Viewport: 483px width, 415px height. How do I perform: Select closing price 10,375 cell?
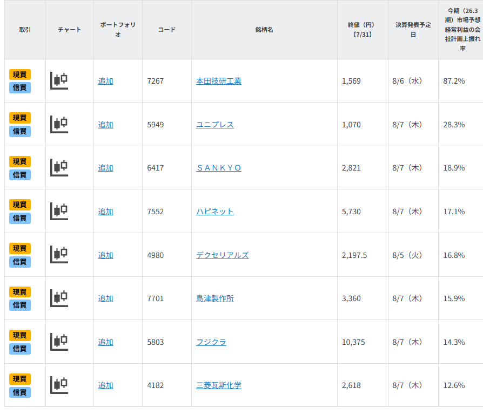(363, 342)
